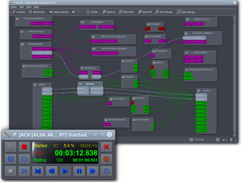
Task: Select PulseAudio JACK Source front-right port
Action: [188, 78]
